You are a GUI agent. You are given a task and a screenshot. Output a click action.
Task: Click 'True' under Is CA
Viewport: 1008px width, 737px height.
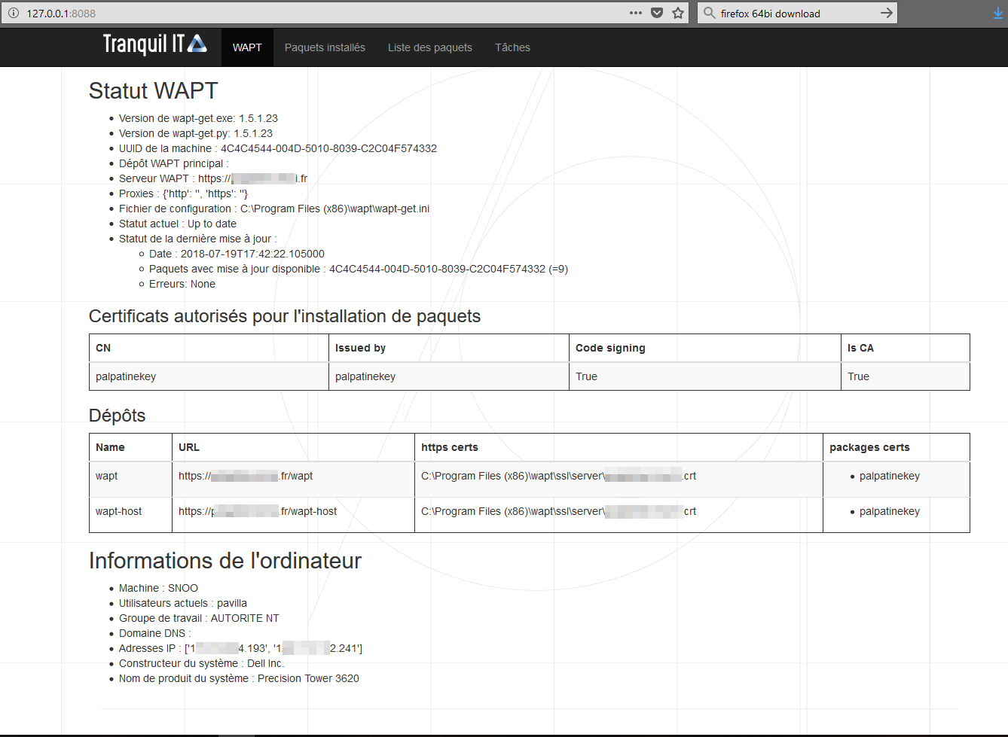[858, 376]
